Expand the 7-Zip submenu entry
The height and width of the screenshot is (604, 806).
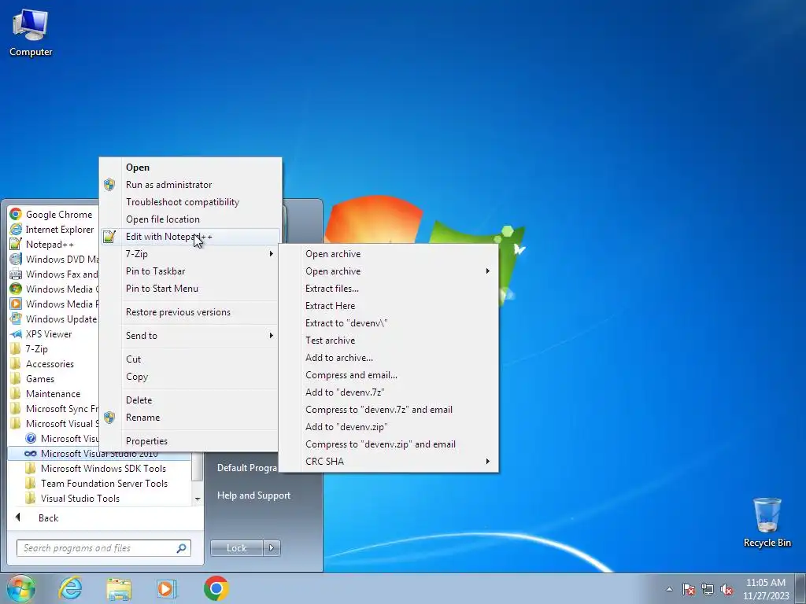pos(190,254)
